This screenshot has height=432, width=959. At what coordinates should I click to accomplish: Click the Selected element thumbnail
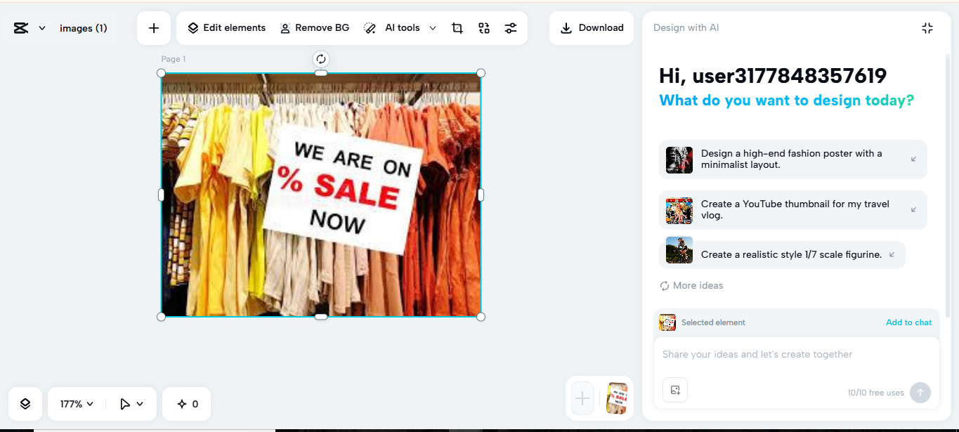pos(667,322)
